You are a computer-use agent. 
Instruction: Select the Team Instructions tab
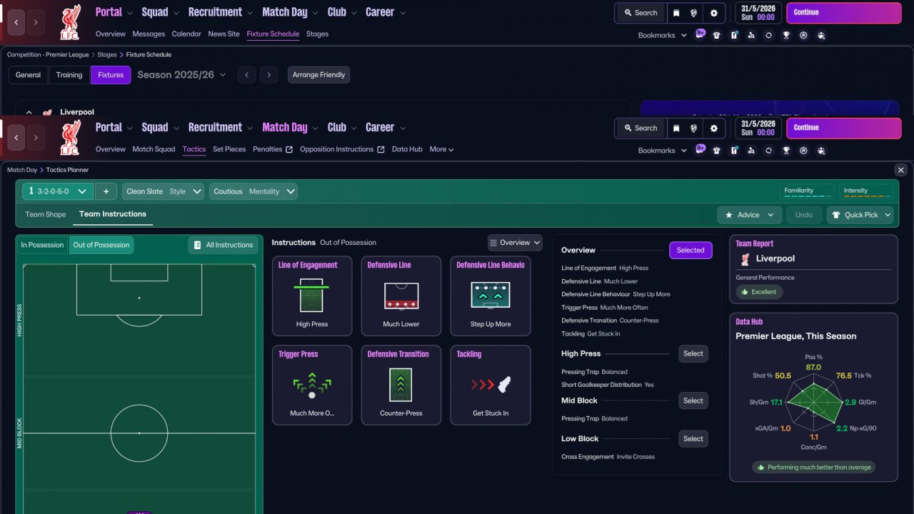click(x=113, y=214)
